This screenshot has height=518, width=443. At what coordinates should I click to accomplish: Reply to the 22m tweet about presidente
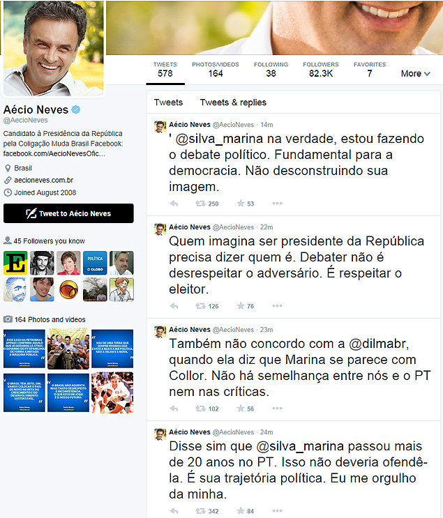click(174, 306)
